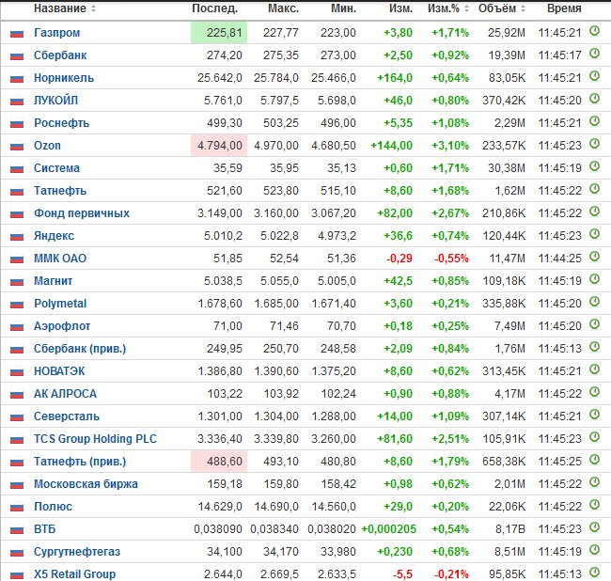The image size is (611, 581).
Task: Click the flag icon beside Московская биржа
Action: pos(17,485)
